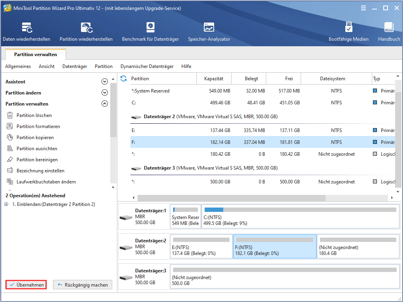Open the Hilfe menu

(186, 66)
